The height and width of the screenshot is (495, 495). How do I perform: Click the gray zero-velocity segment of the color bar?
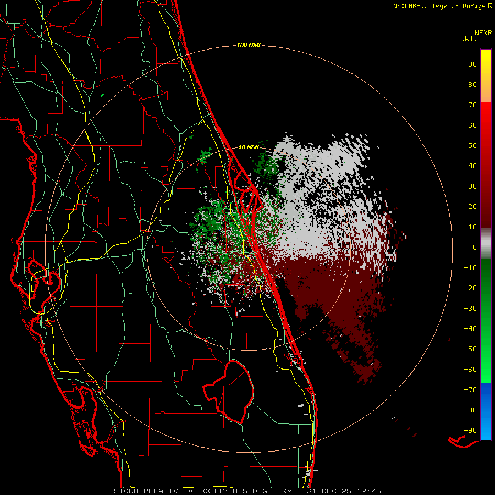click(486, 244)
